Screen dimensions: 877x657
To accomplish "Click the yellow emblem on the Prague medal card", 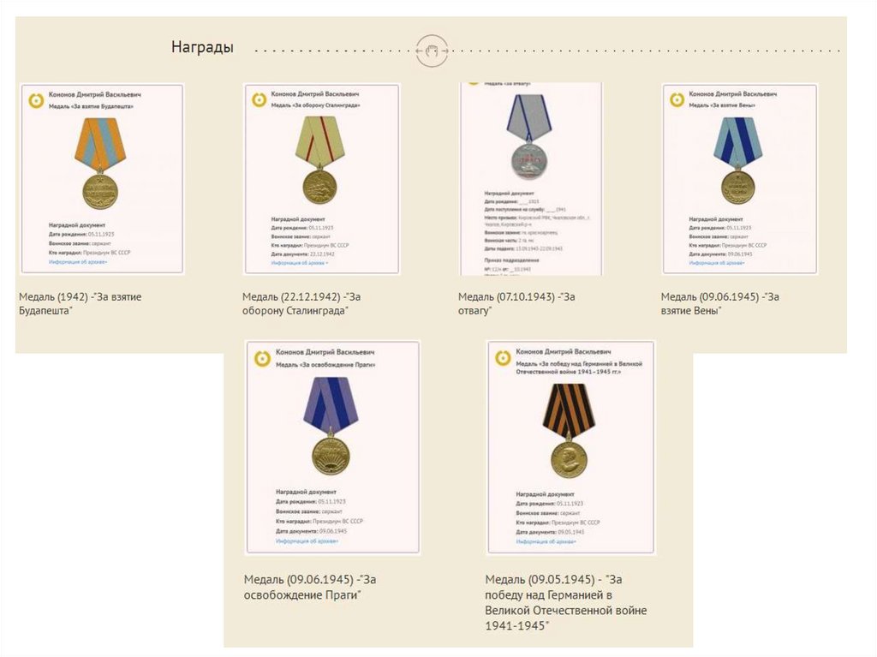I will click(x=262, y=358).
